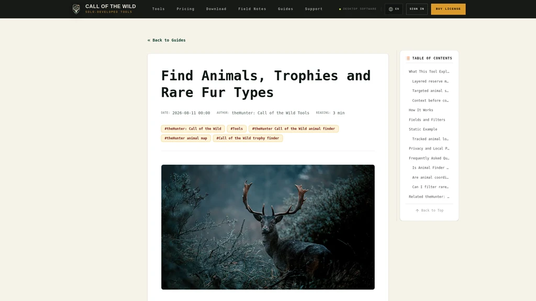Click the date 2026-08-11 00:00
This screenshot has width=536, height=301.
click(x=191, y=113)
